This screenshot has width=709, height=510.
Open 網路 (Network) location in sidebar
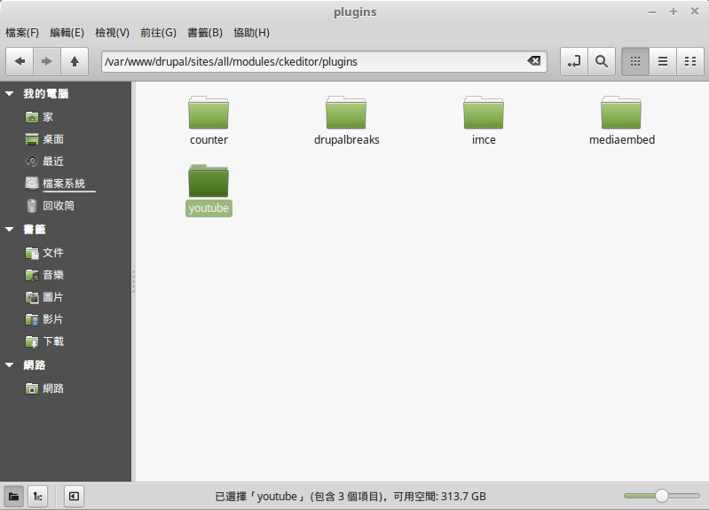[44, 388]
